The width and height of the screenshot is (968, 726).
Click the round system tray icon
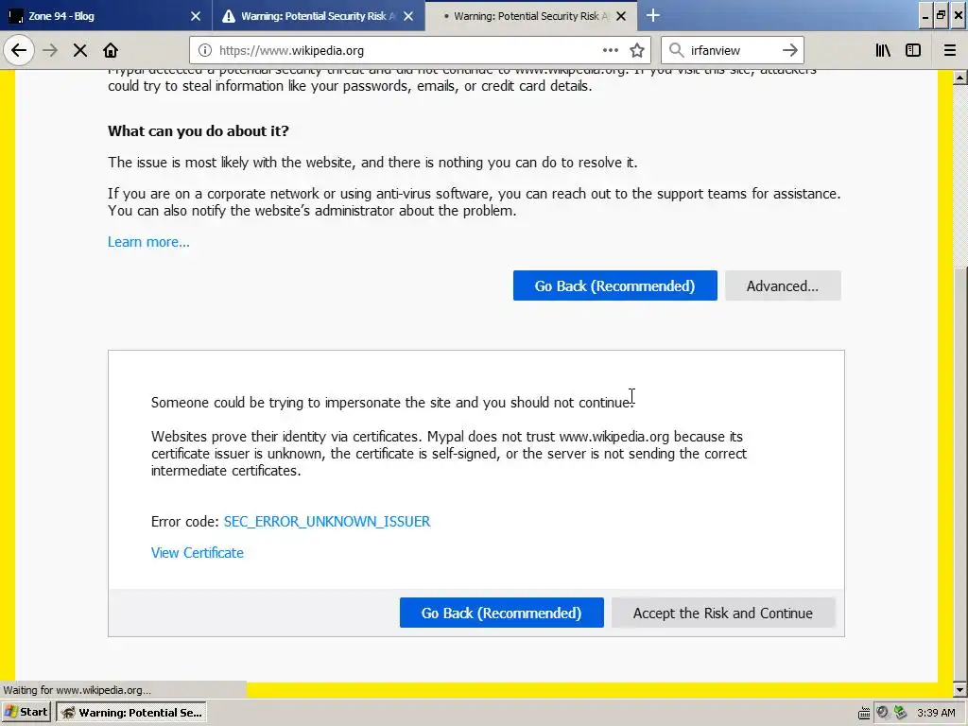point(883,713)
